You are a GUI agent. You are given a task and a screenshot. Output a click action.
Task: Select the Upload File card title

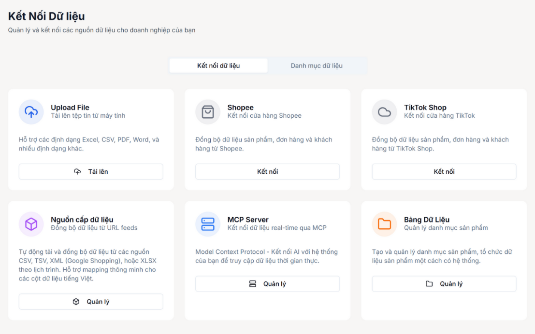[70, 108]
